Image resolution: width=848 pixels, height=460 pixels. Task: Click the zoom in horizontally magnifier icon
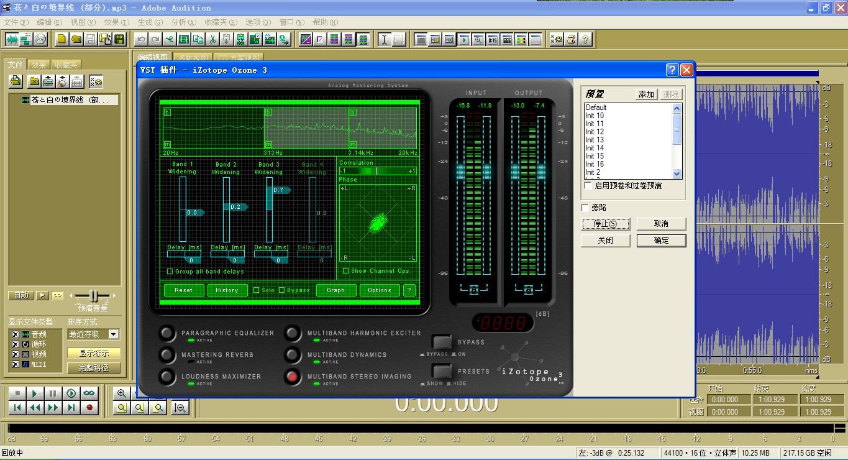[x=122, y=393]
